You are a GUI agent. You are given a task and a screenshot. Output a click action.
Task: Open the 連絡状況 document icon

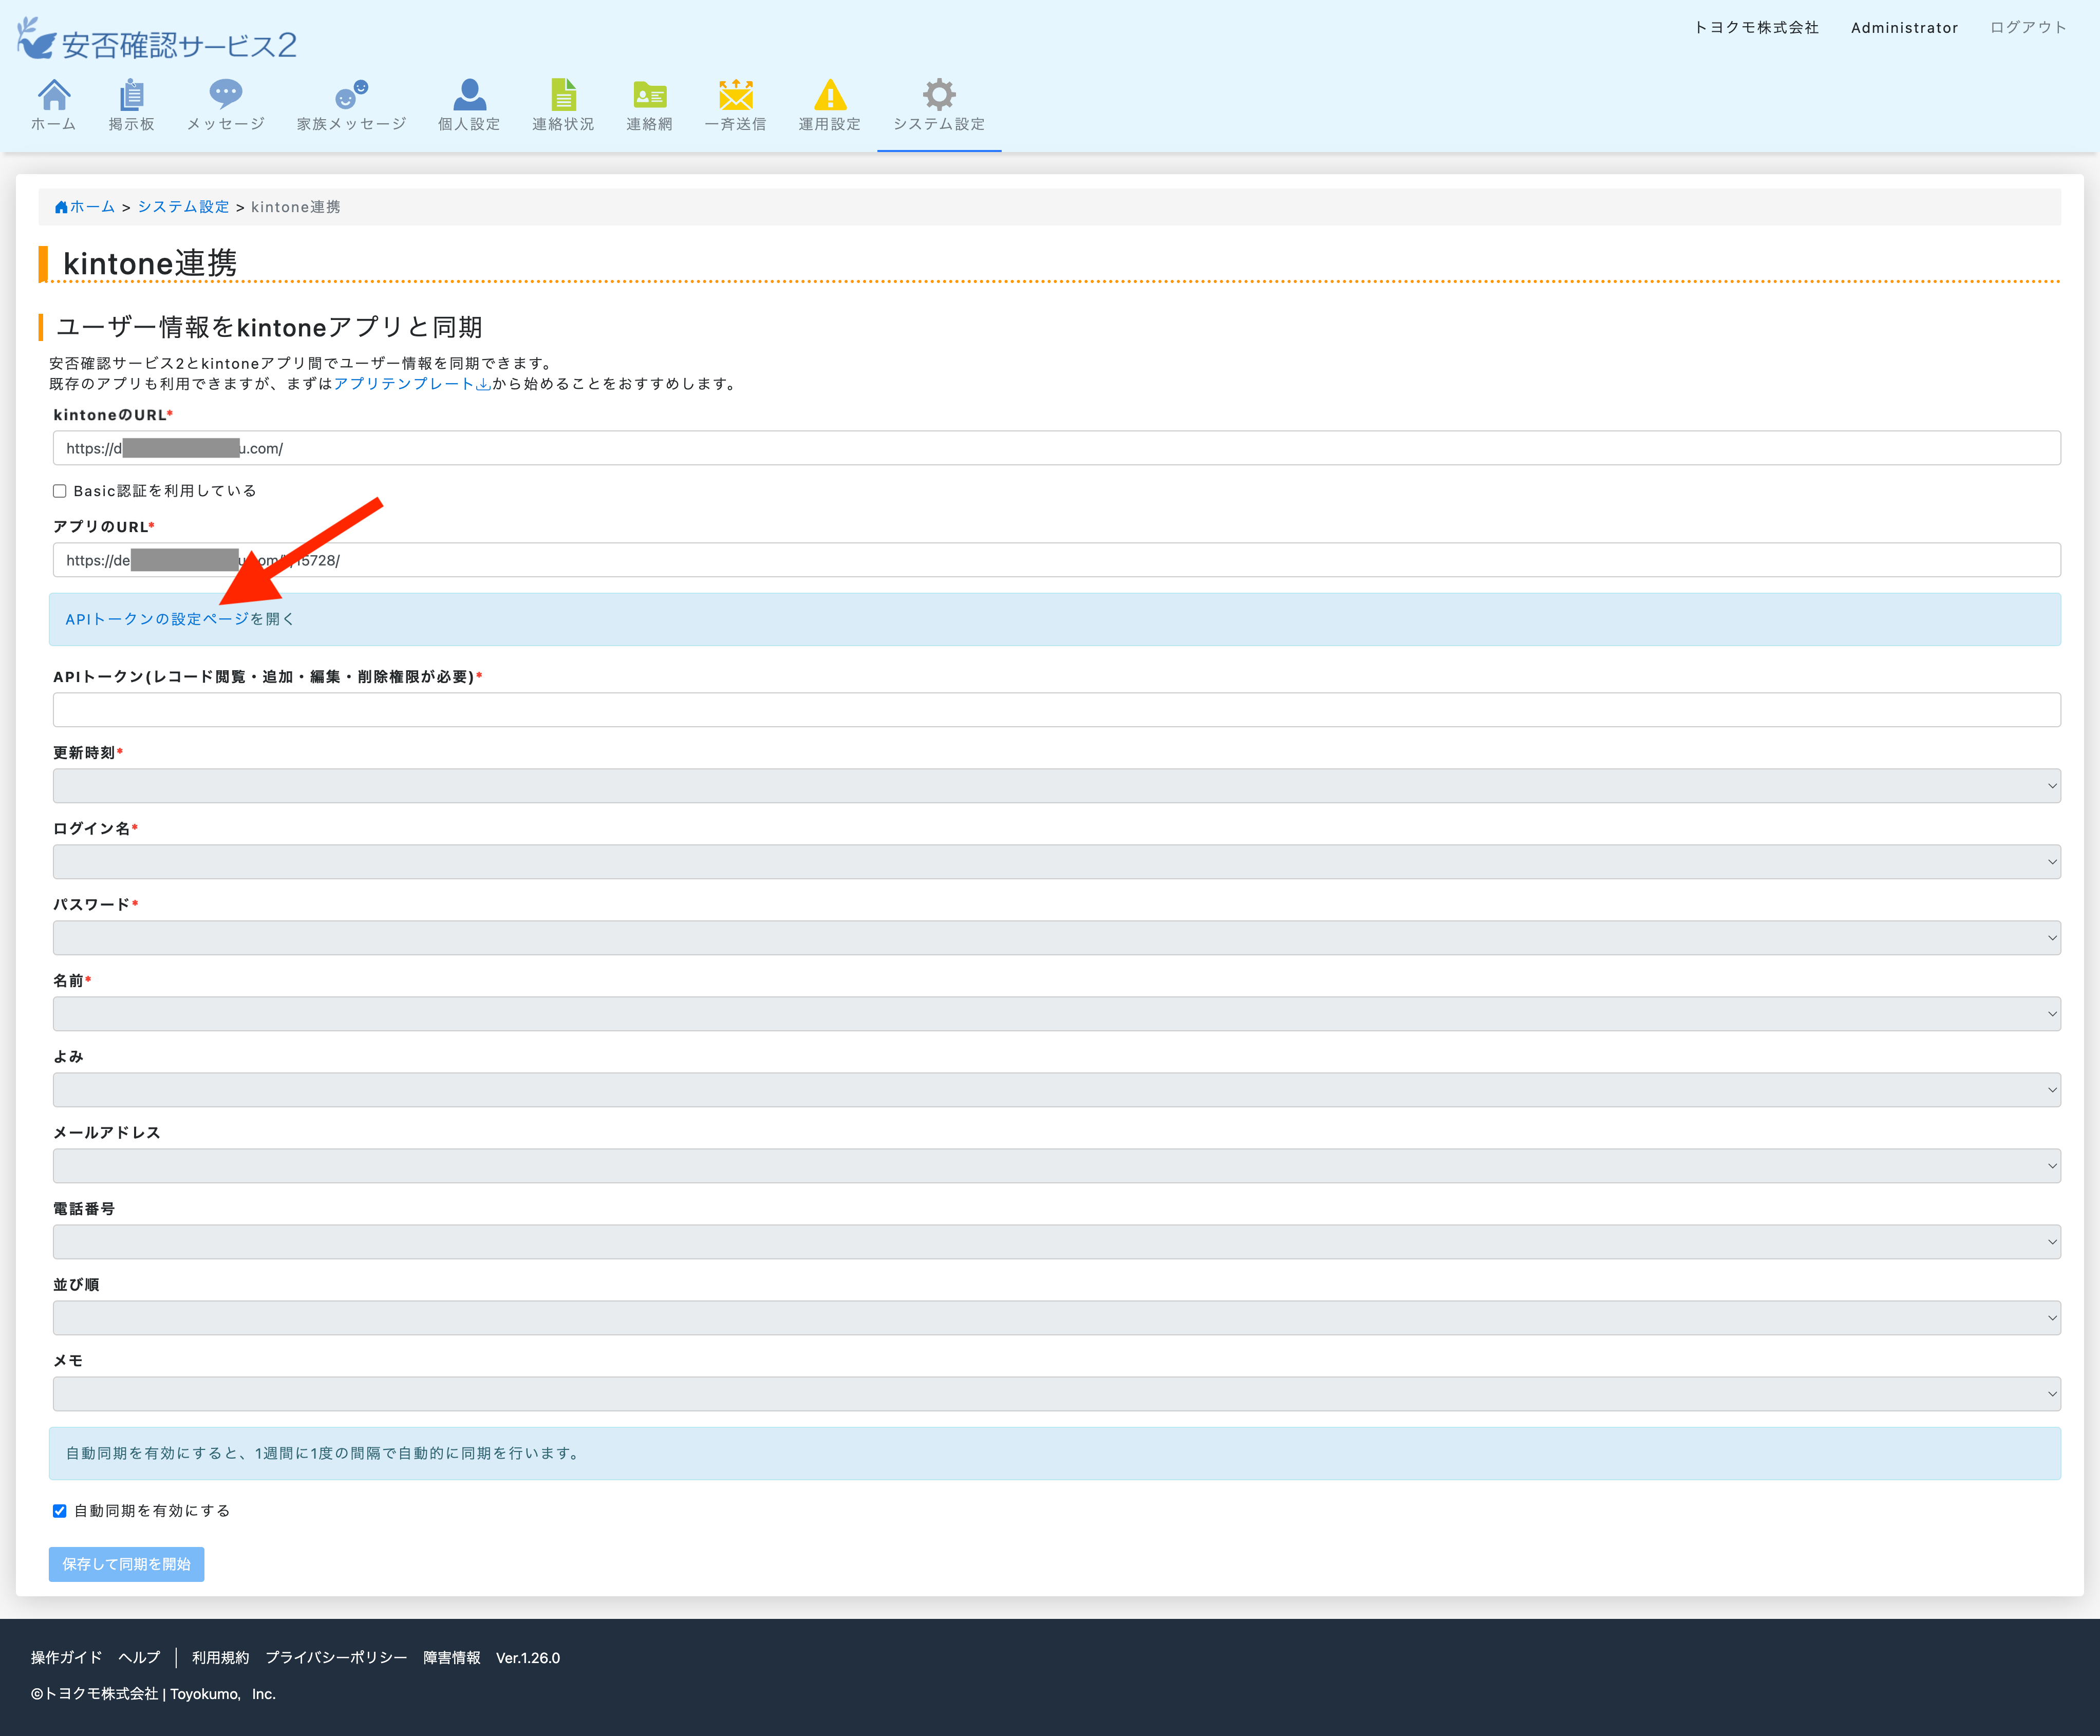(563, 96)
